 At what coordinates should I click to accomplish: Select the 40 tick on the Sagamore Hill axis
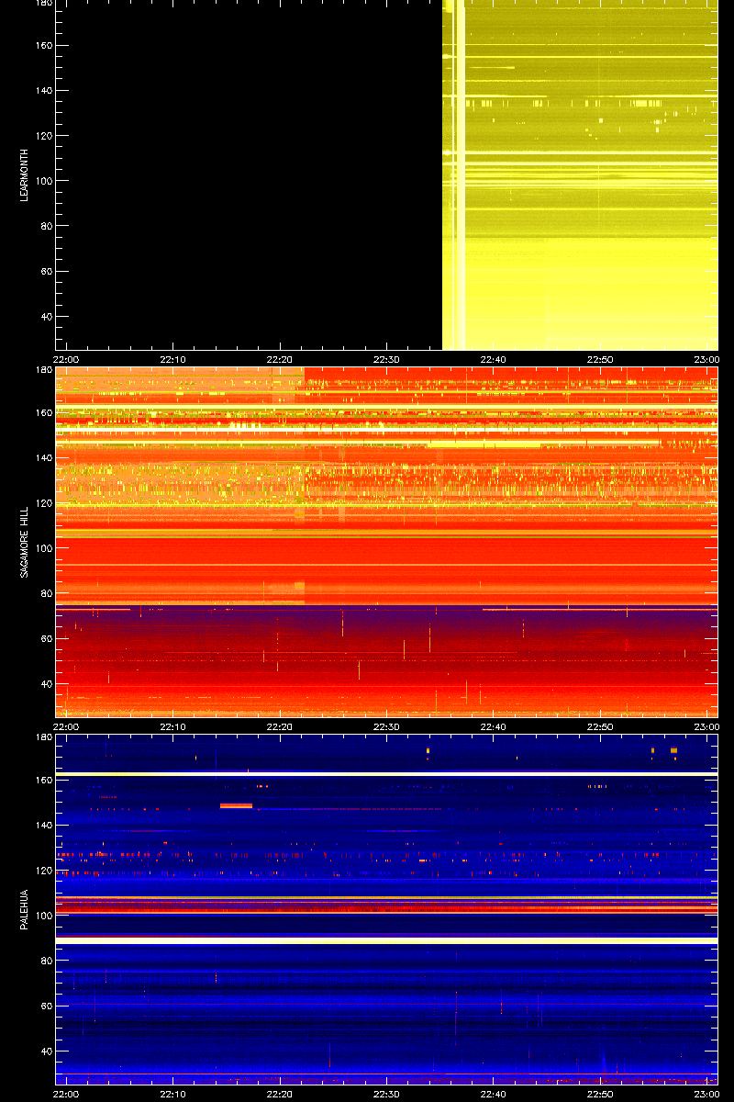pyautogui.click(x=46, y=684)
